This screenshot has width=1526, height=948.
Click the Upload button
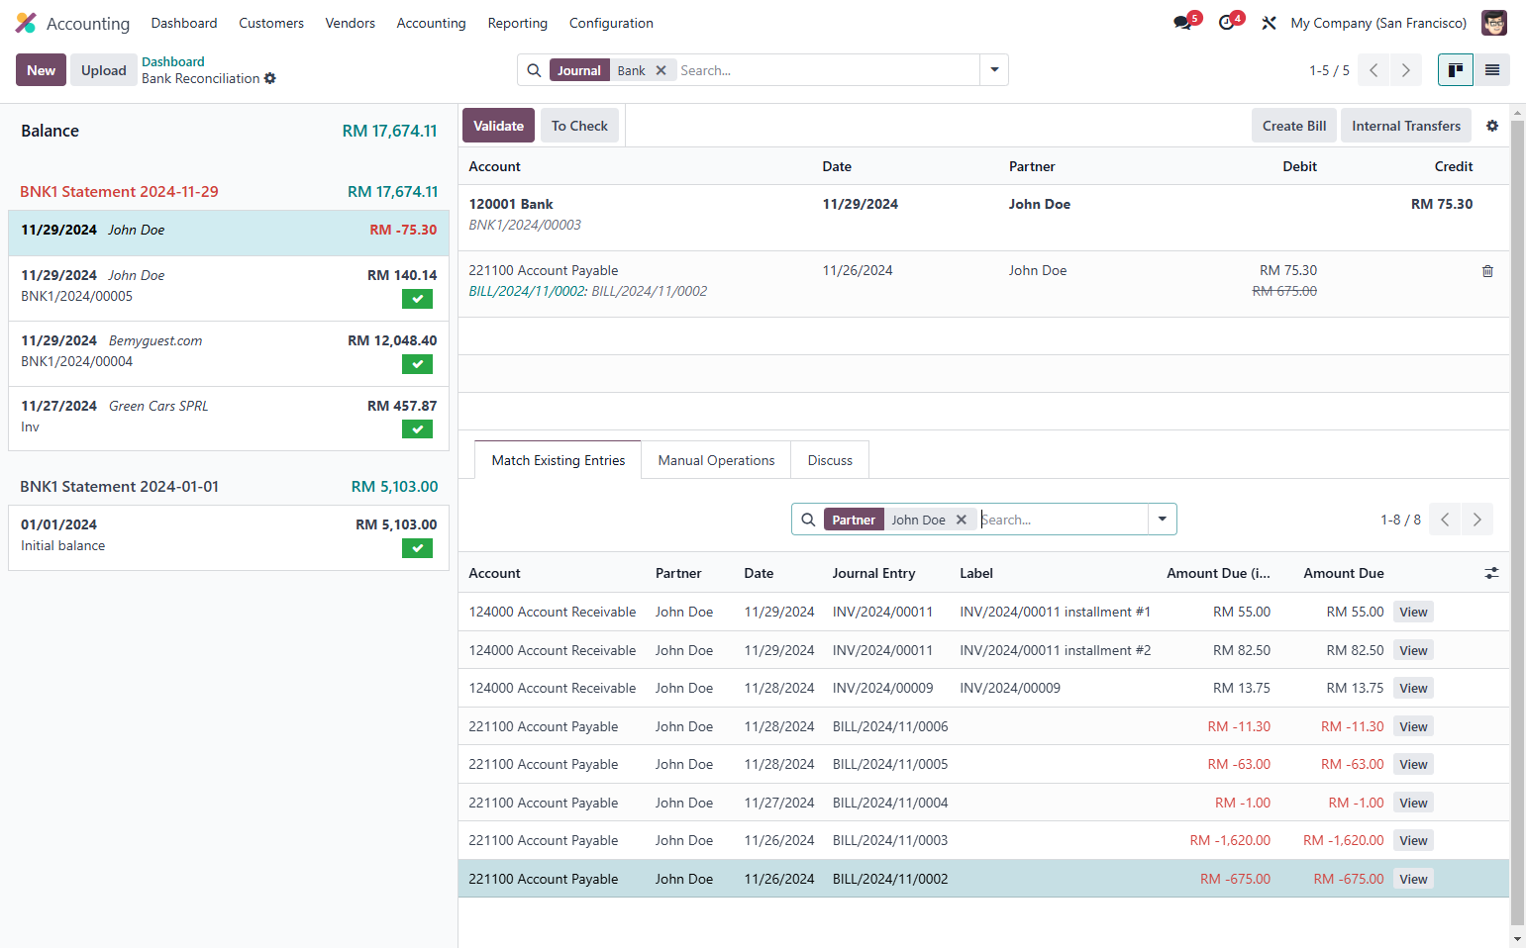click(x=104, y=70)
